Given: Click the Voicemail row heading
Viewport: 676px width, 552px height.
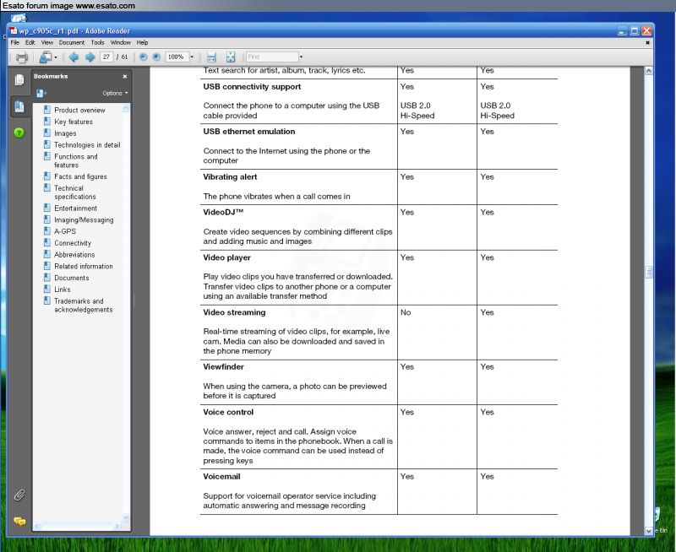Looking at the screenshot, I should [x=221, y=477].
